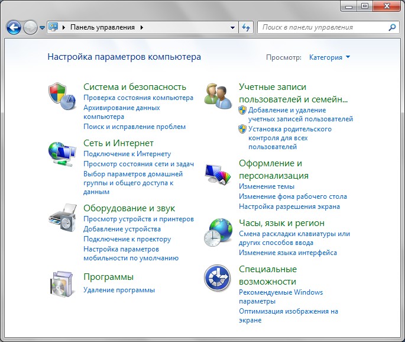Click Оптимизация изображения на экране link

coord(289,315)
